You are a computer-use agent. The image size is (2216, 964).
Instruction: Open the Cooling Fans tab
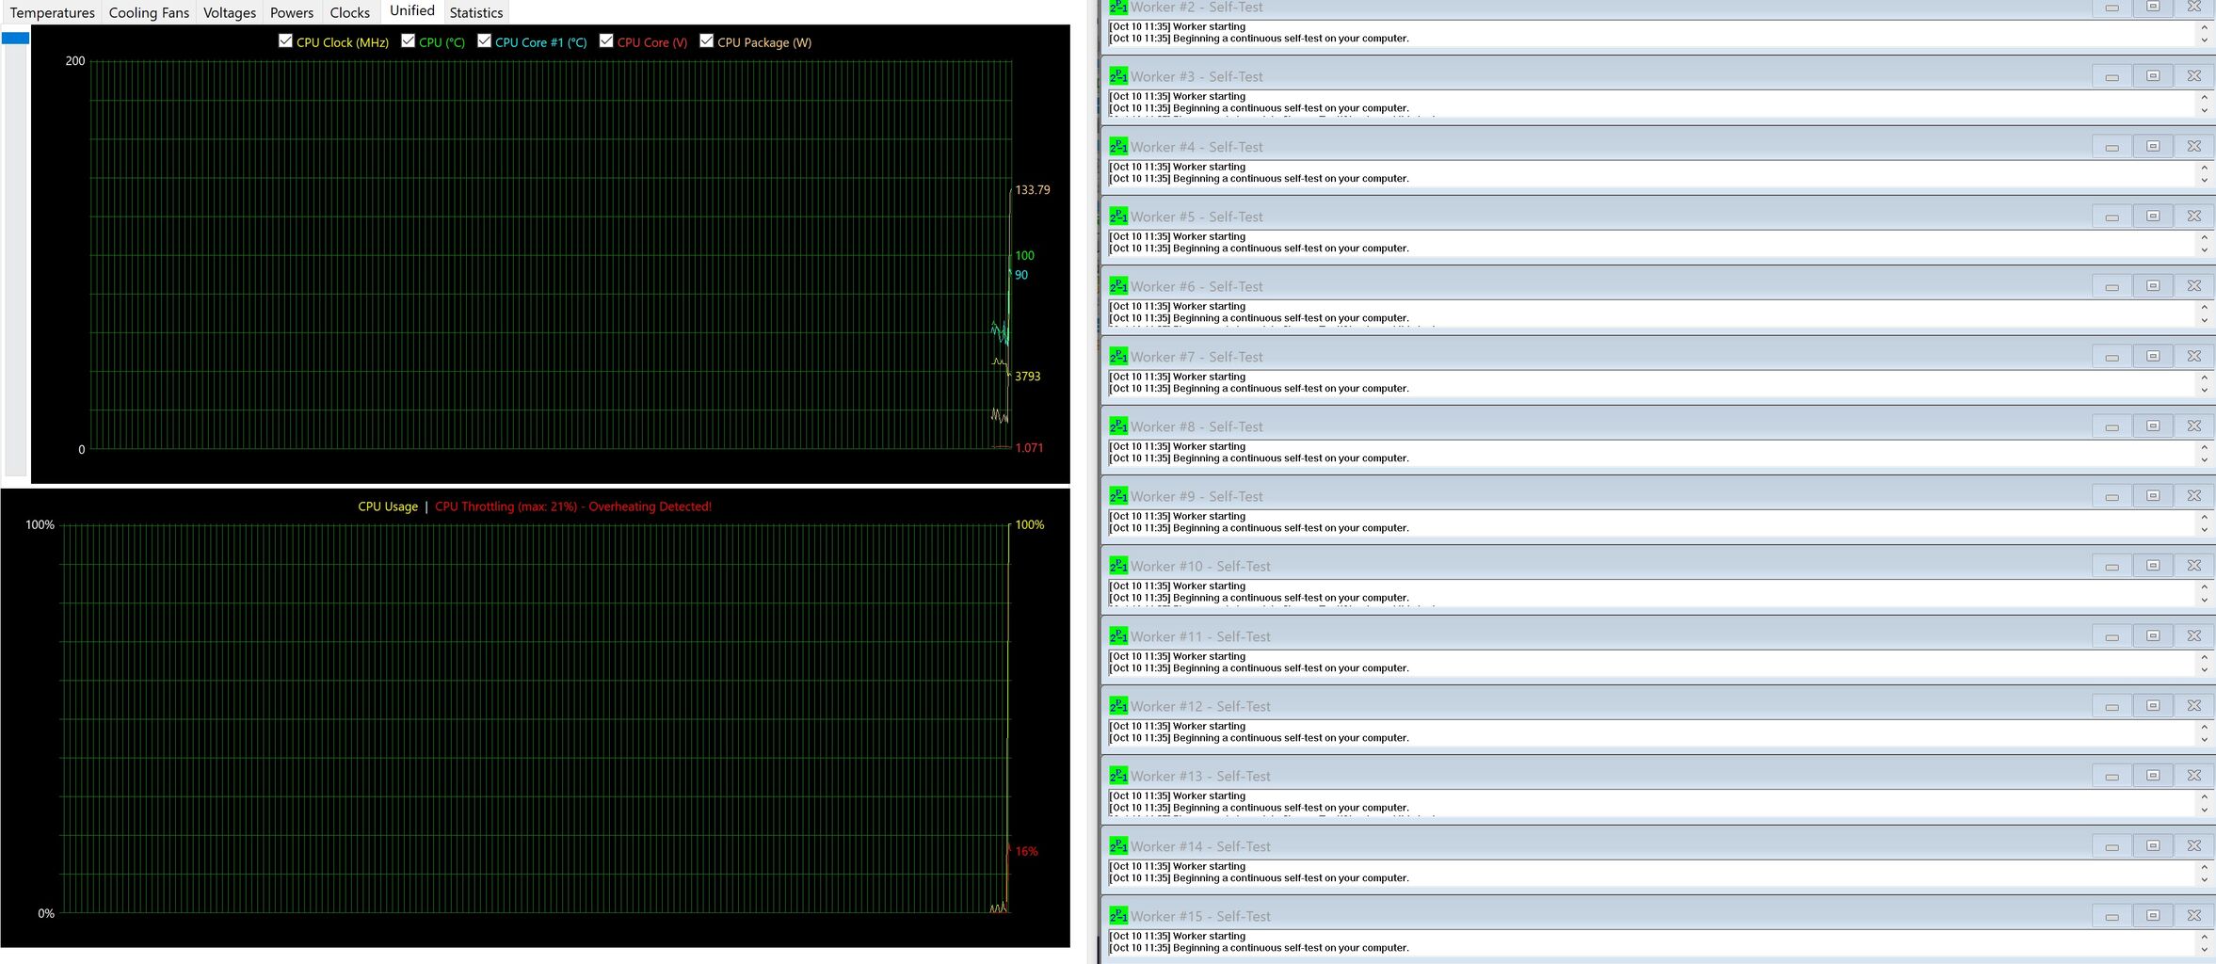coord(149,12)
